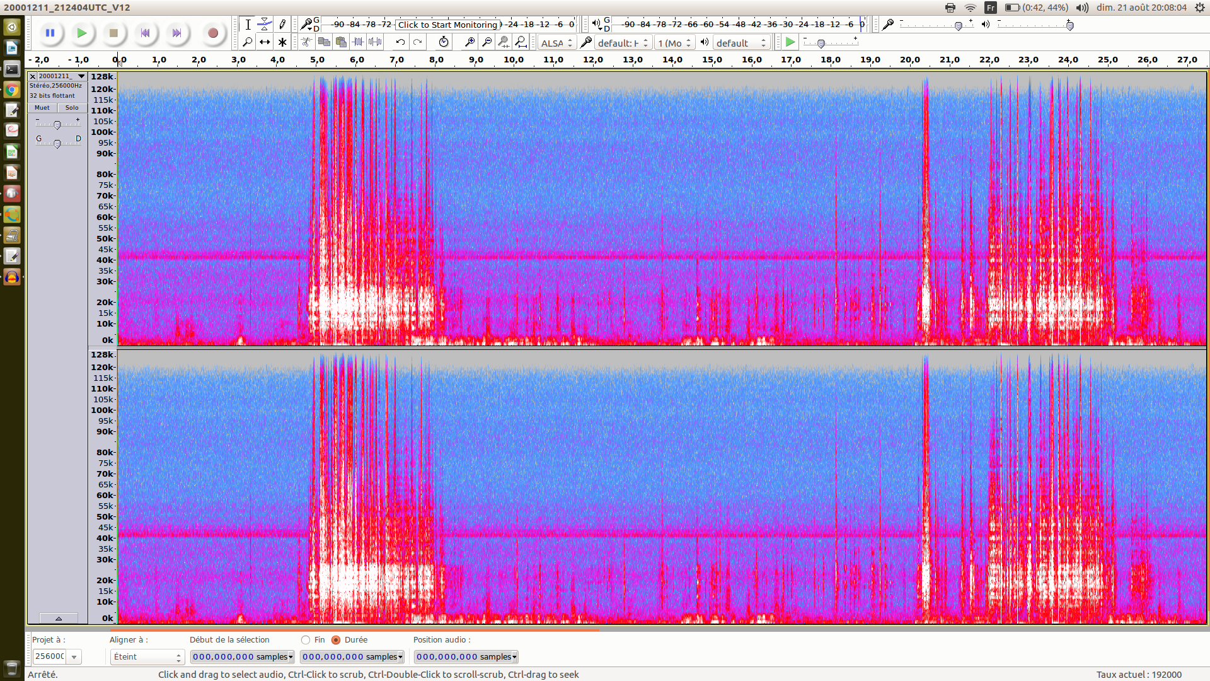The height and width of the screenshot is (681, 1210).
Task: Select the Multi-tool asterisk icon
Action: [282, 42]
